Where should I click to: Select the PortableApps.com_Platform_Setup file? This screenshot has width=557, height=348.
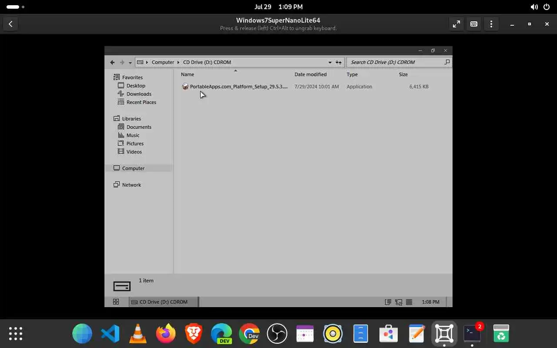coord(238,87)
